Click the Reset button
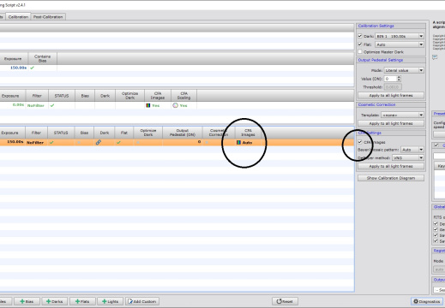This screenshot has height=308, width=445. [x=285, y=301]
